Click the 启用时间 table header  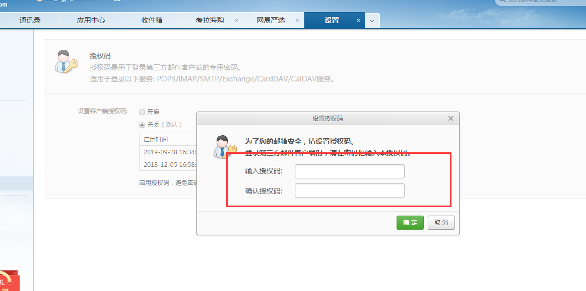pyautogui.click(x=168, y=140)
